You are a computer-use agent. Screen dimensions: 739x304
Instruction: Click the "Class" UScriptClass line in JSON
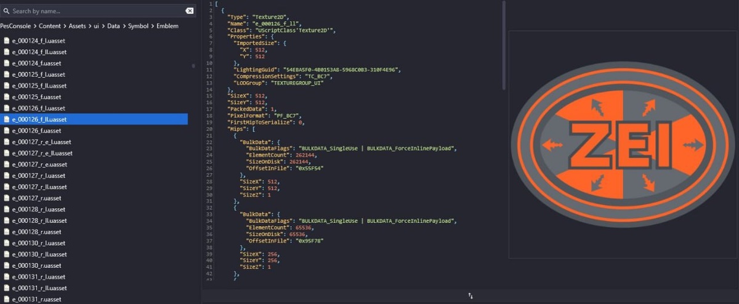coord(281,30)
